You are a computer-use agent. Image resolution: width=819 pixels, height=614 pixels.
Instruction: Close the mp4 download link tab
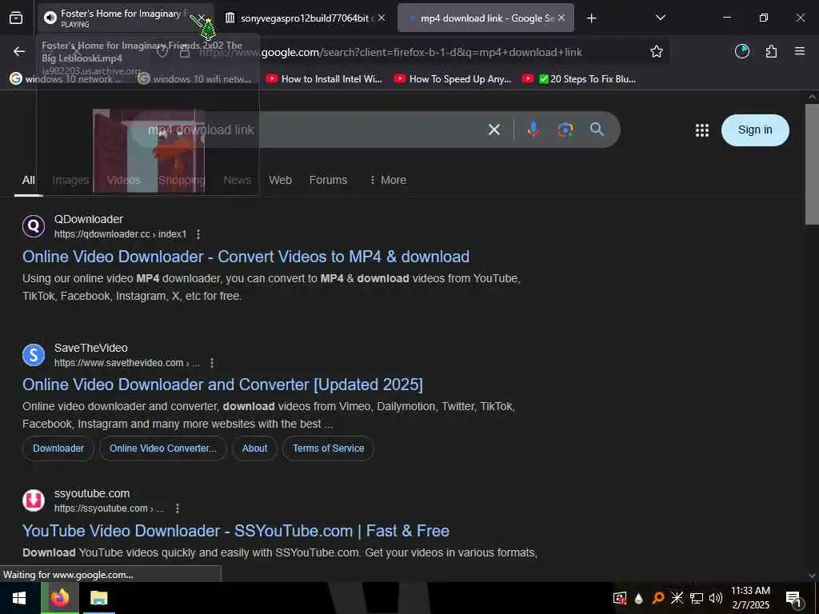pos(561,18)
